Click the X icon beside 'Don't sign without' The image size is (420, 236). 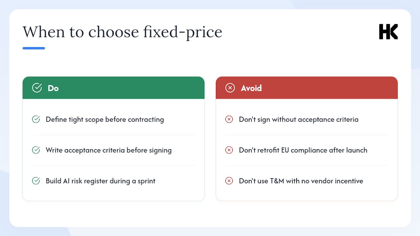click(x=229, y=119)
